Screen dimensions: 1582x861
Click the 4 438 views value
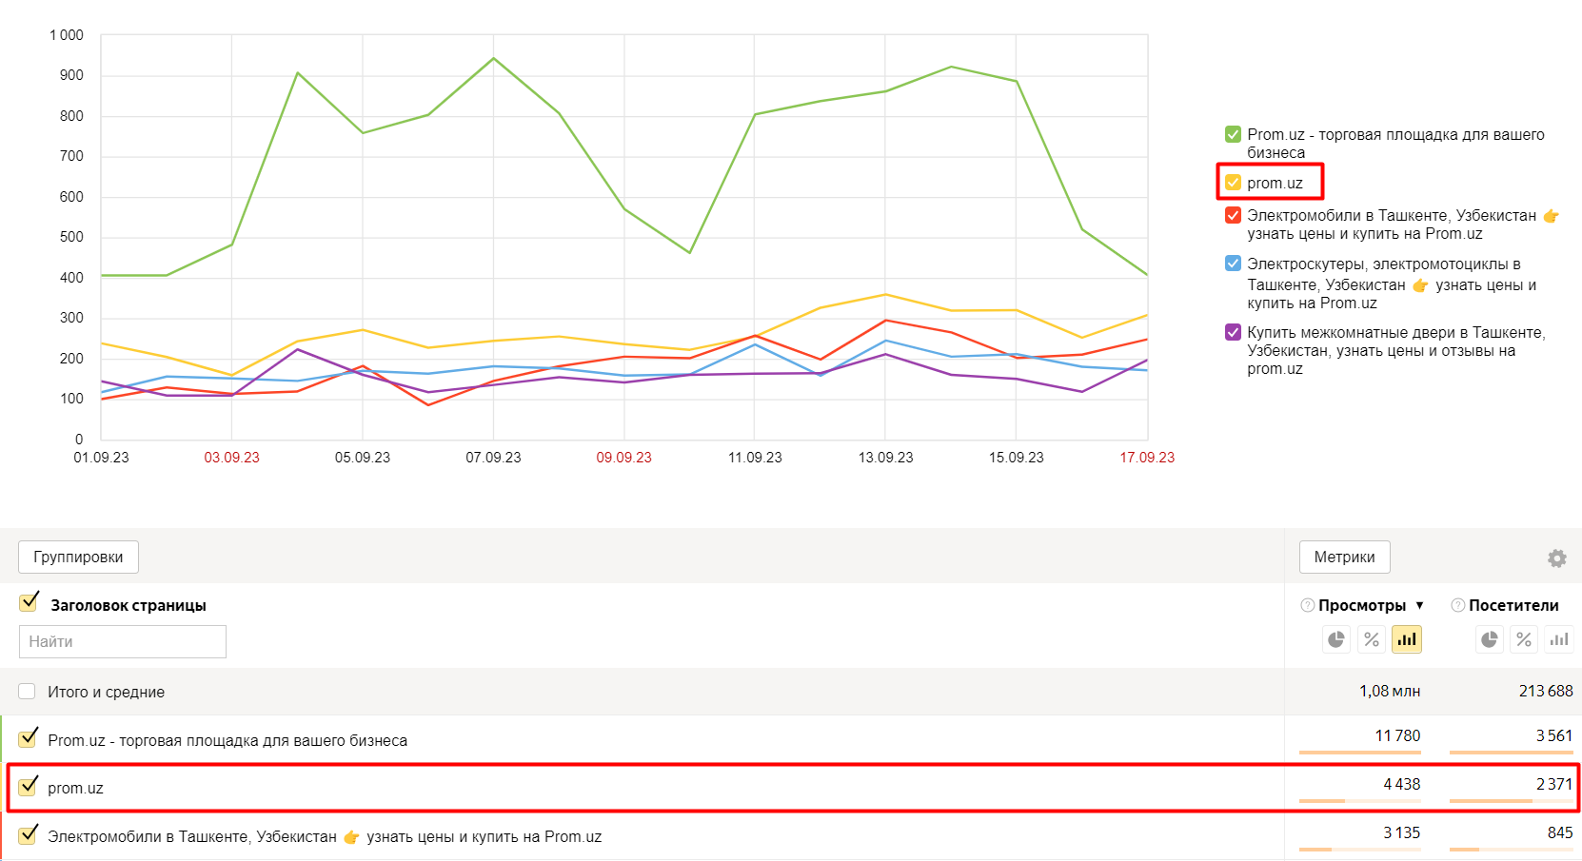1402,785
